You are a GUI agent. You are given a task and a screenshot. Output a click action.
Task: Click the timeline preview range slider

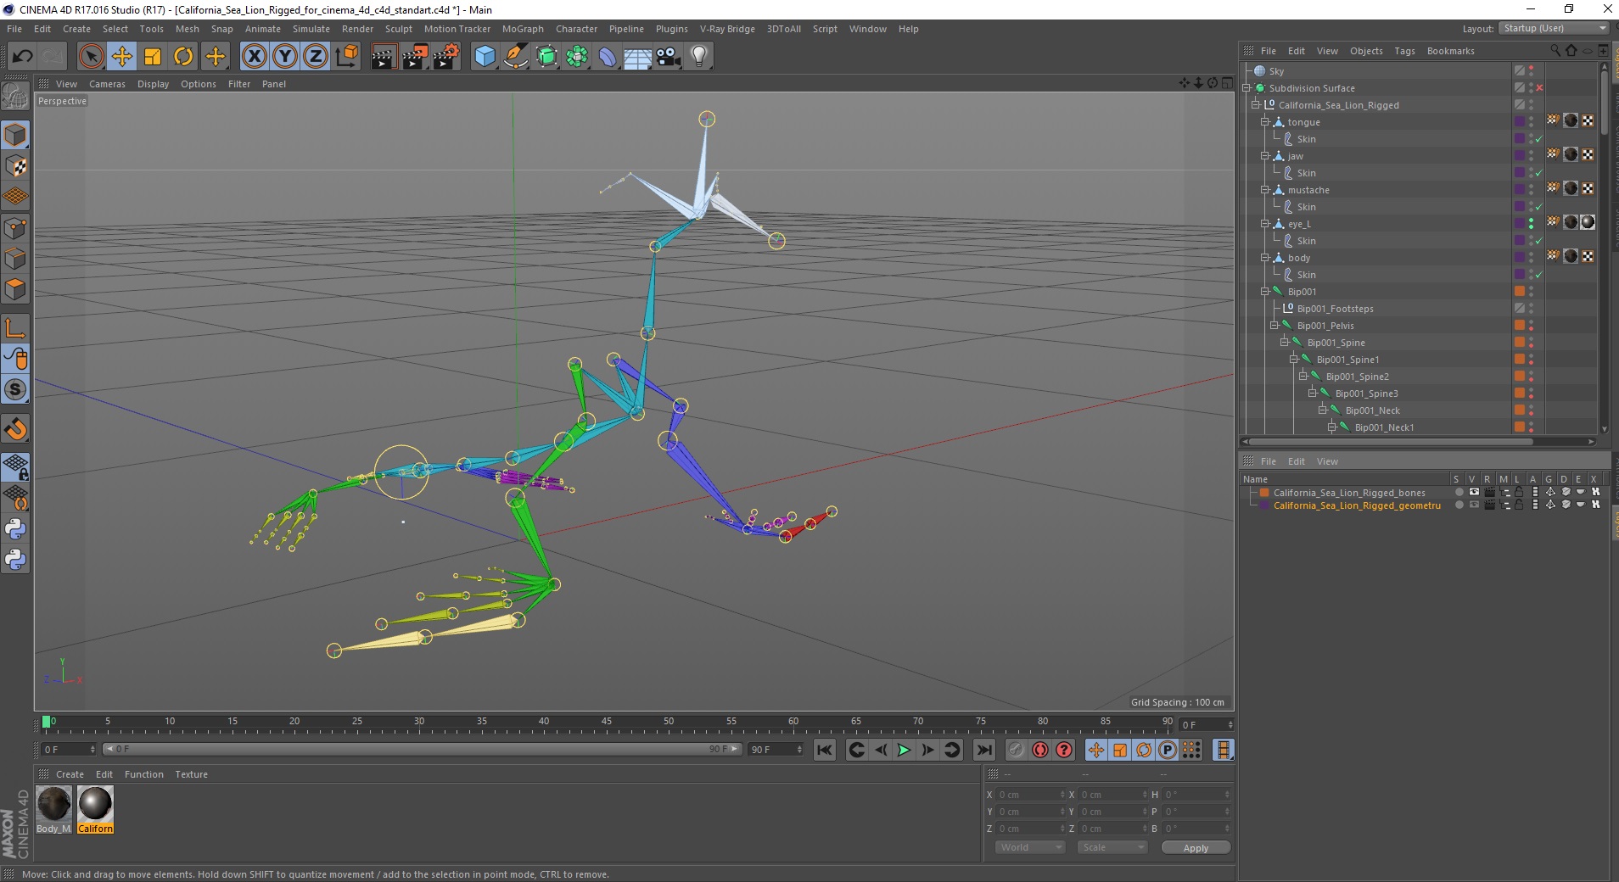tap(422, 749)
